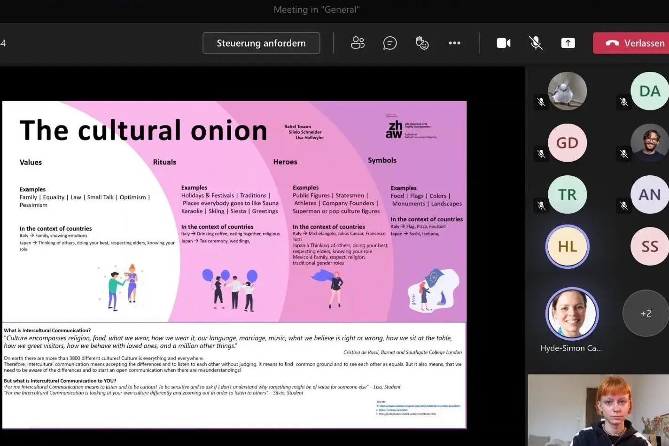Select the AN participant avatar

pos(650,195)
